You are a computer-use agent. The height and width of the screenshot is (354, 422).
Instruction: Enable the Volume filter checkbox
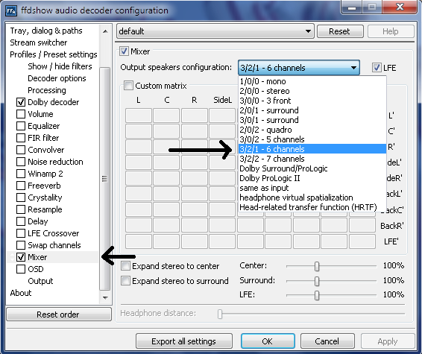21,114
